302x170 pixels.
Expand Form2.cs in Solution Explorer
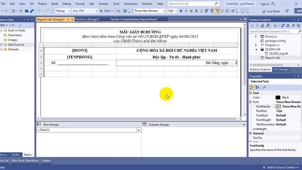pyautogui.click(x=256, y=36)
